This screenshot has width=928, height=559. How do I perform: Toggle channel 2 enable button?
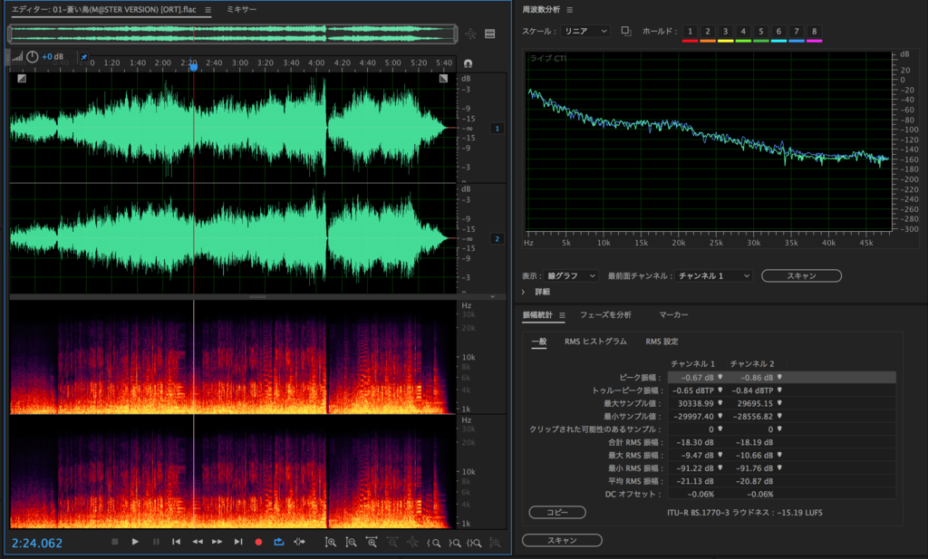pos(498,239)
